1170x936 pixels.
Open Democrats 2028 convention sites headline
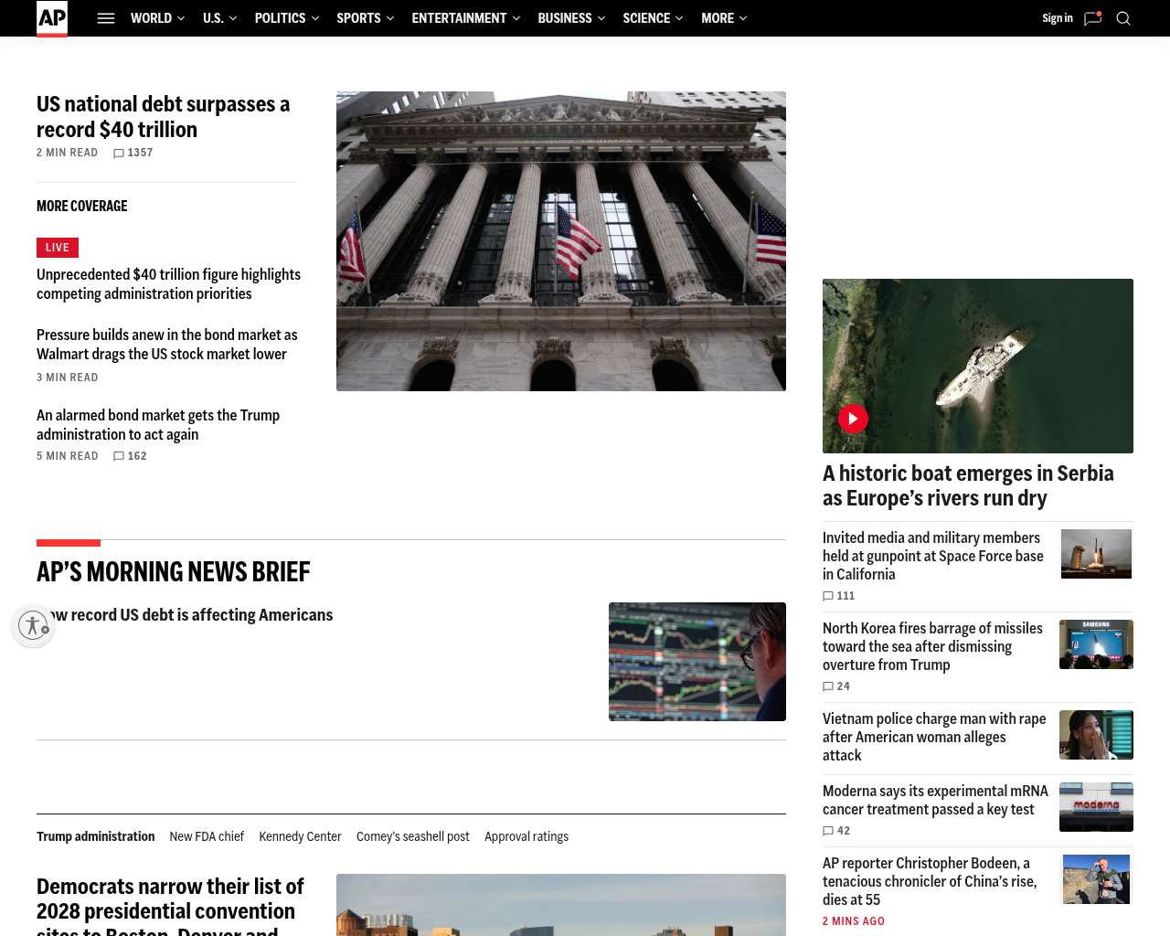pyautogui.click(x=170, y=906)
